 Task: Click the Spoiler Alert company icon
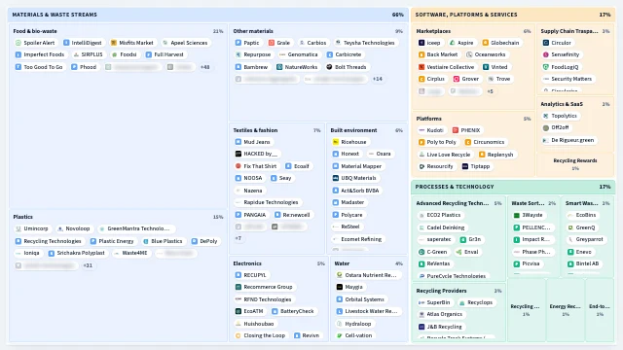point(18,43)
